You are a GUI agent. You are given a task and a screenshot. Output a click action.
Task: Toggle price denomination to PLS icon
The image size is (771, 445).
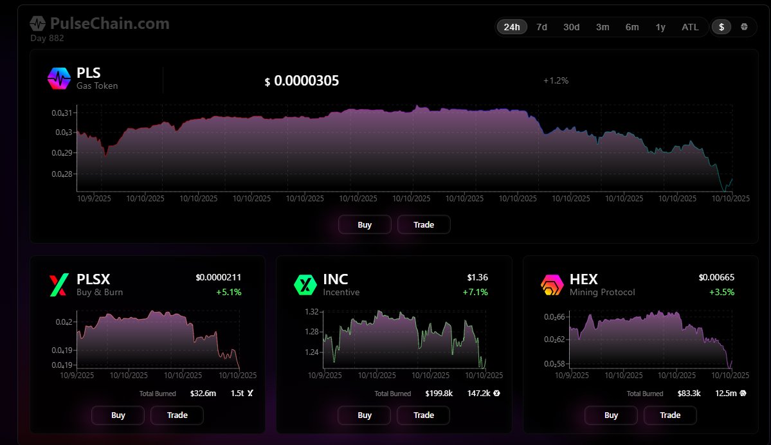point(744,27)
